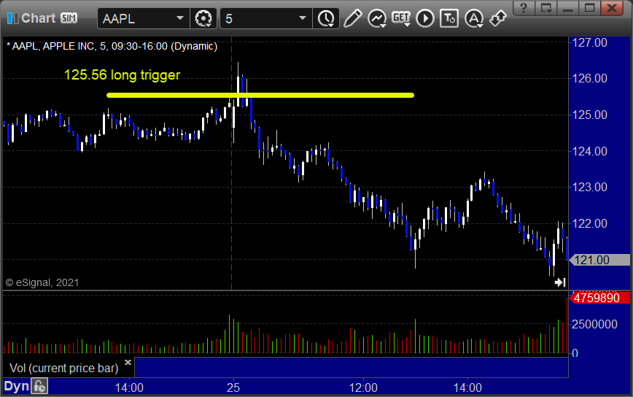
Task: Open the studies line-chart icon menu
Action: (377, 18)
